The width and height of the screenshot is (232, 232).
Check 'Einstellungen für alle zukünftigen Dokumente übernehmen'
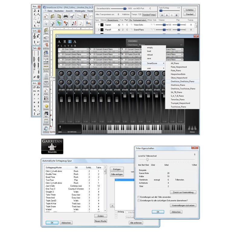[139, 201]
